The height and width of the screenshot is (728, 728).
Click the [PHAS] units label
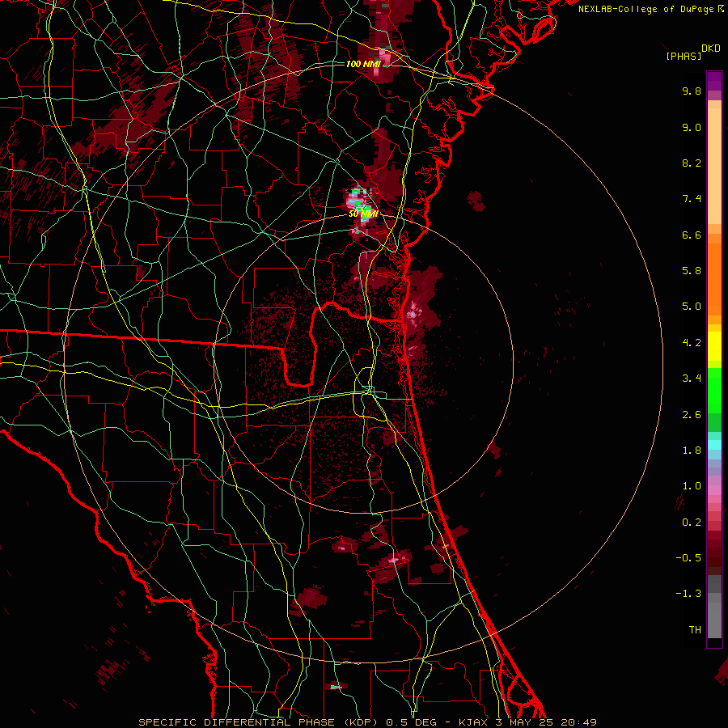[684, 57]
